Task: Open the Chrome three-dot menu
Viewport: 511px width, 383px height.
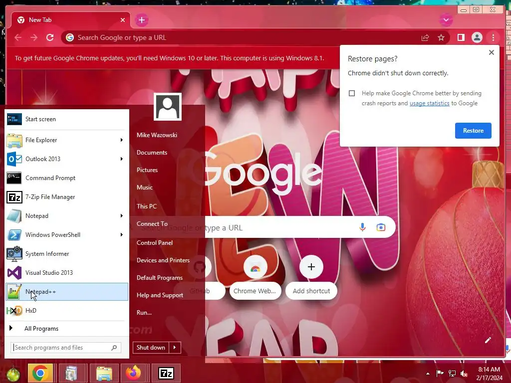Action: click(493, 38)
